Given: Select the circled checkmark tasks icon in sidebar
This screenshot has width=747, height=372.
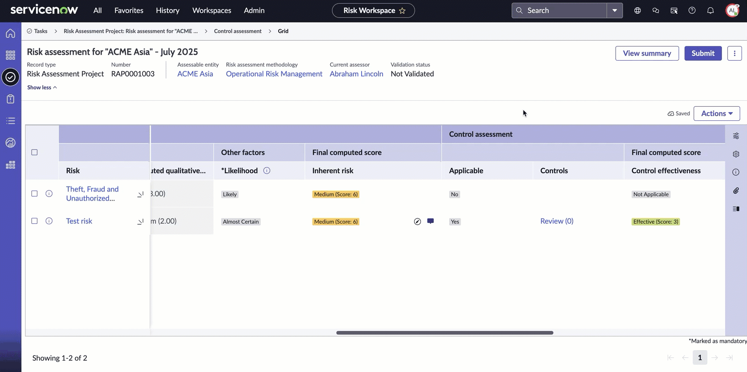Looking at the screenshot, I should coord(10,77).
